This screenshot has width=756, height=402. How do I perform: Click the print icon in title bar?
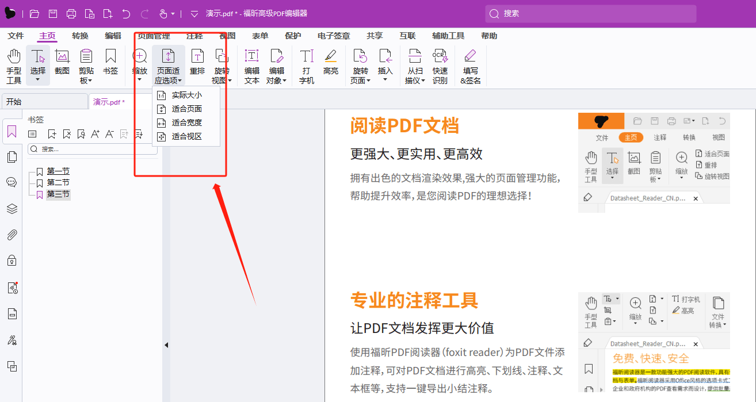point(71,13)
